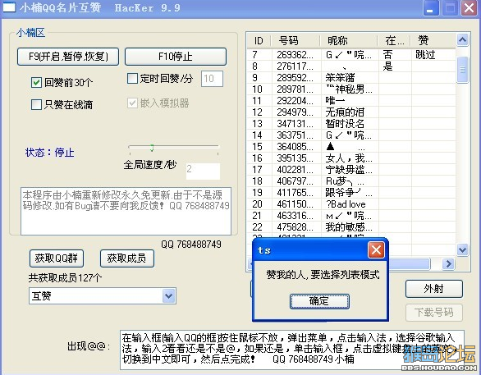Image resolution: width=481 pixels, height=375 pixels.
Task: Click the application icon in the title bar
Action: 9,7
